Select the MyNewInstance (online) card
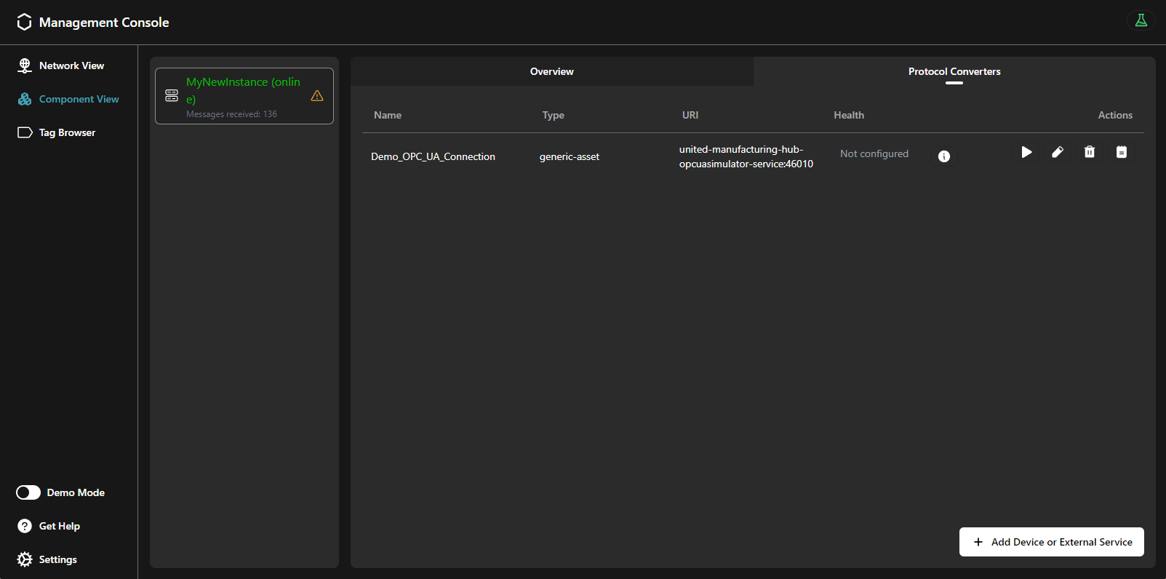 pyautogui.click(x=244, y=96)
